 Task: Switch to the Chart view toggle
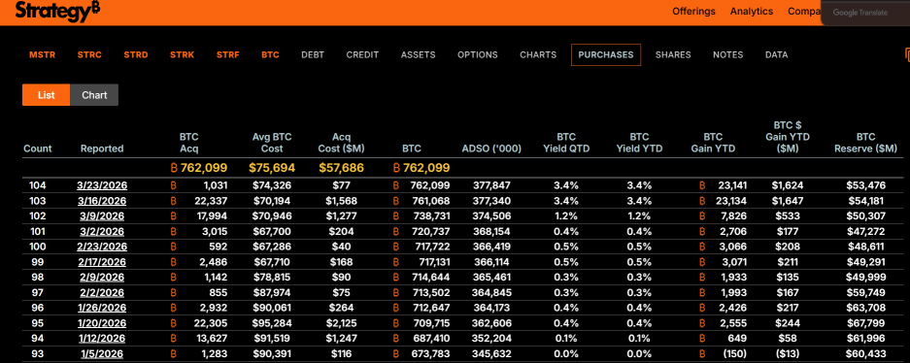(94, 95)
